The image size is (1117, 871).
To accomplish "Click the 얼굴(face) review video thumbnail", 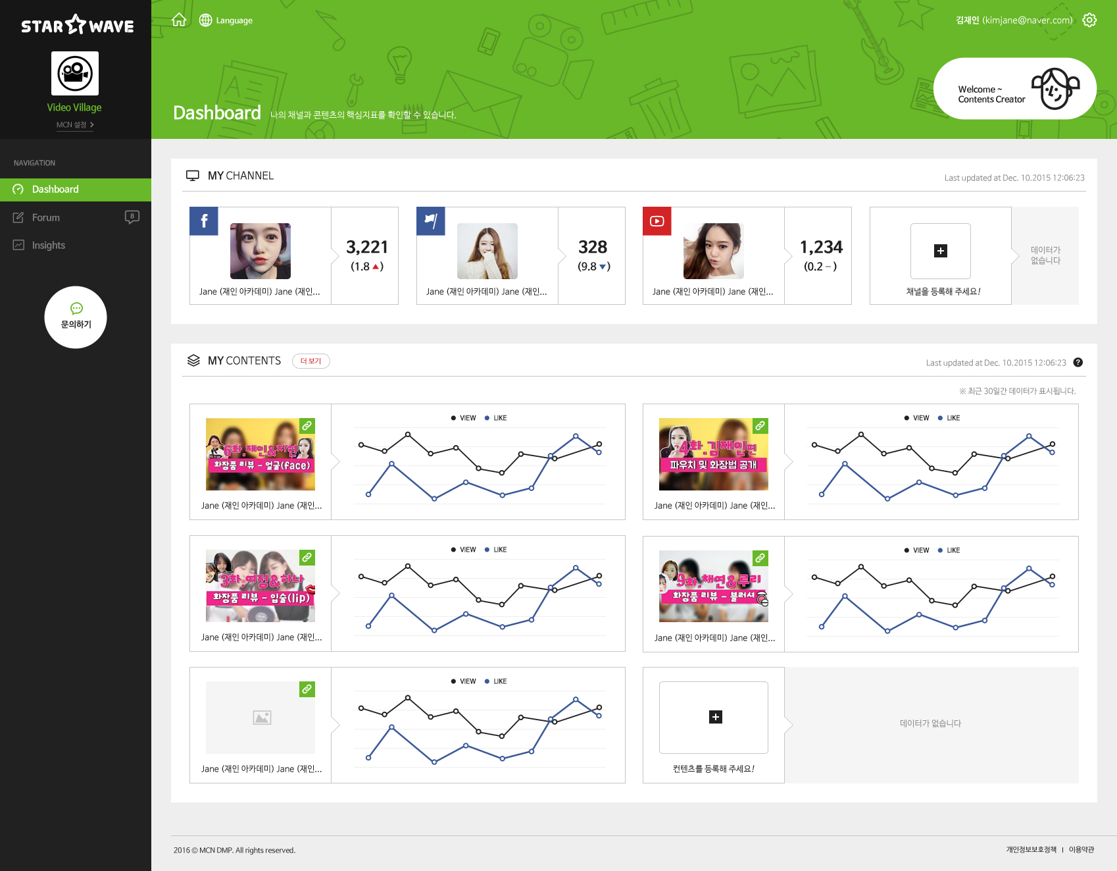I will click(x=261, y=454).
